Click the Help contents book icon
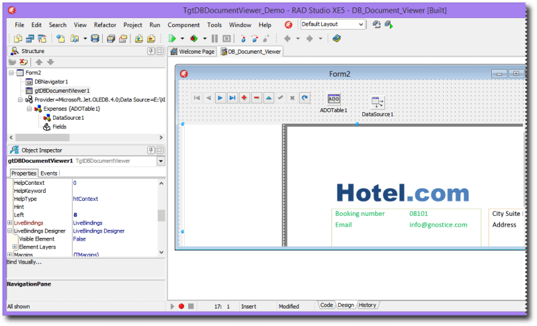This screenshot has height=326, width=537. click(337, 38)
